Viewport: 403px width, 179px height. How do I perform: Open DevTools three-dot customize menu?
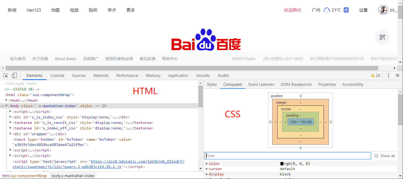coord(388,76)
